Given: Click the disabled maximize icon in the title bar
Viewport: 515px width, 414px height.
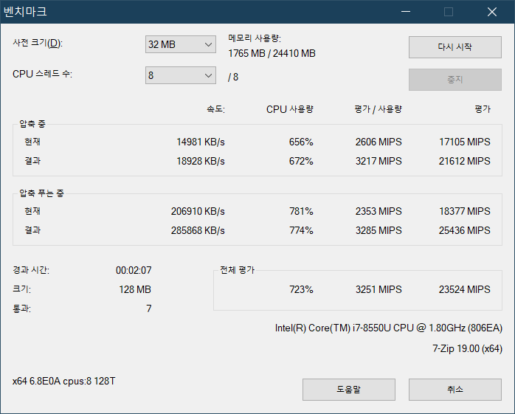Looking at the screenshot, I should 449,12.
